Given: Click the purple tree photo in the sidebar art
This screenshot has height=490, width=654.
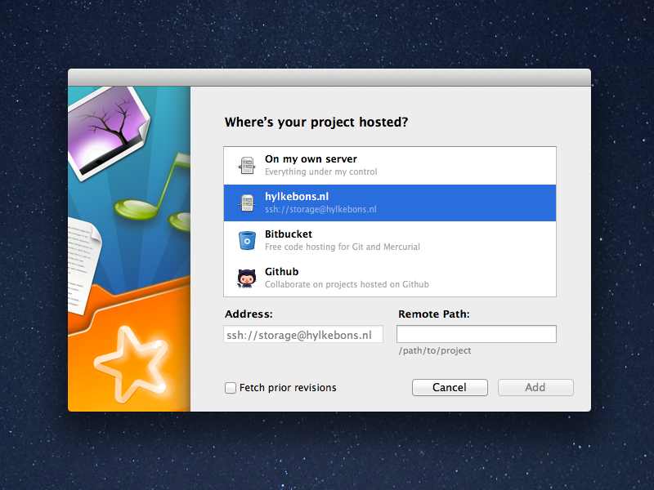Looking at the screenshot, I should click(x=109, y=132).
